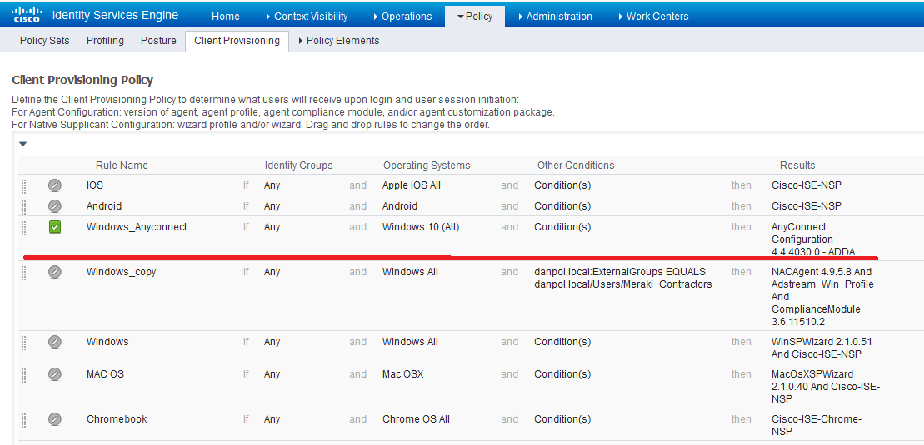This screenshot has width=924, height=445.
Task: Toggle status of the Windows rule
Action: pos(55,342)
